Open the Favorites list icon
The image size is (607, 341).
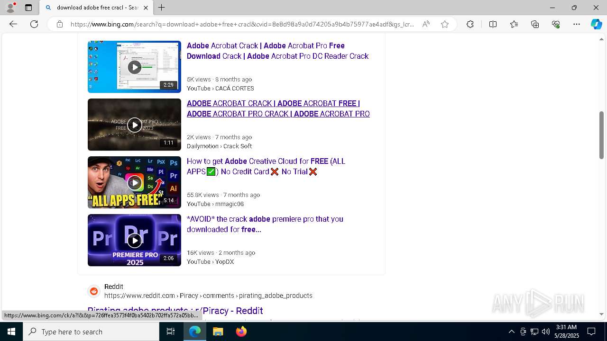[514, 24]
